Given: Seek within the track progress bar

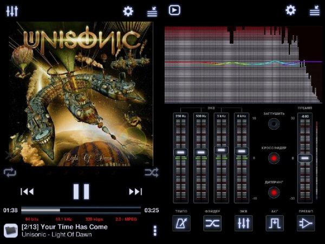Looking at the screenshot, I should (81, 210).
